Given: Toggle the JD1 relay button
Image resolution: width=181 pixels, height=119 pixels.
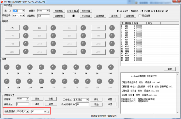Looking at the screenshot, I should tap(12, 28).
